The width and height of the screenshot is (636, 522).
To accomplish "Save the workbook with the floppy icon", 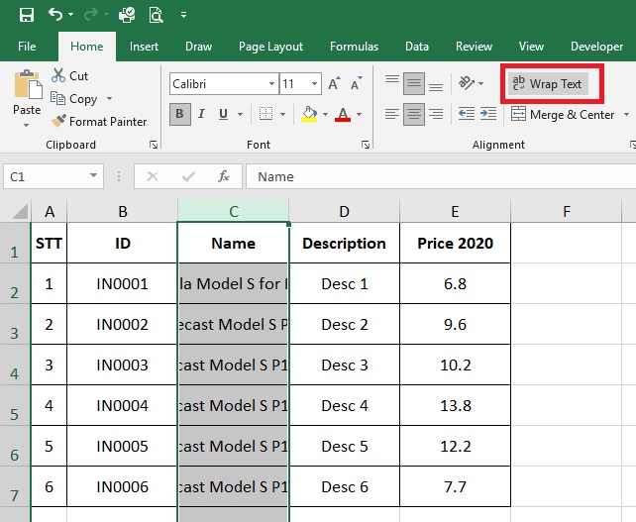I will coord(27,15).
